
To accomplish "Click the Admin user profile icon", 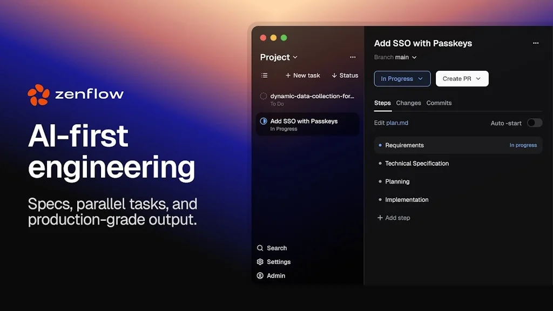I will 260,276.
